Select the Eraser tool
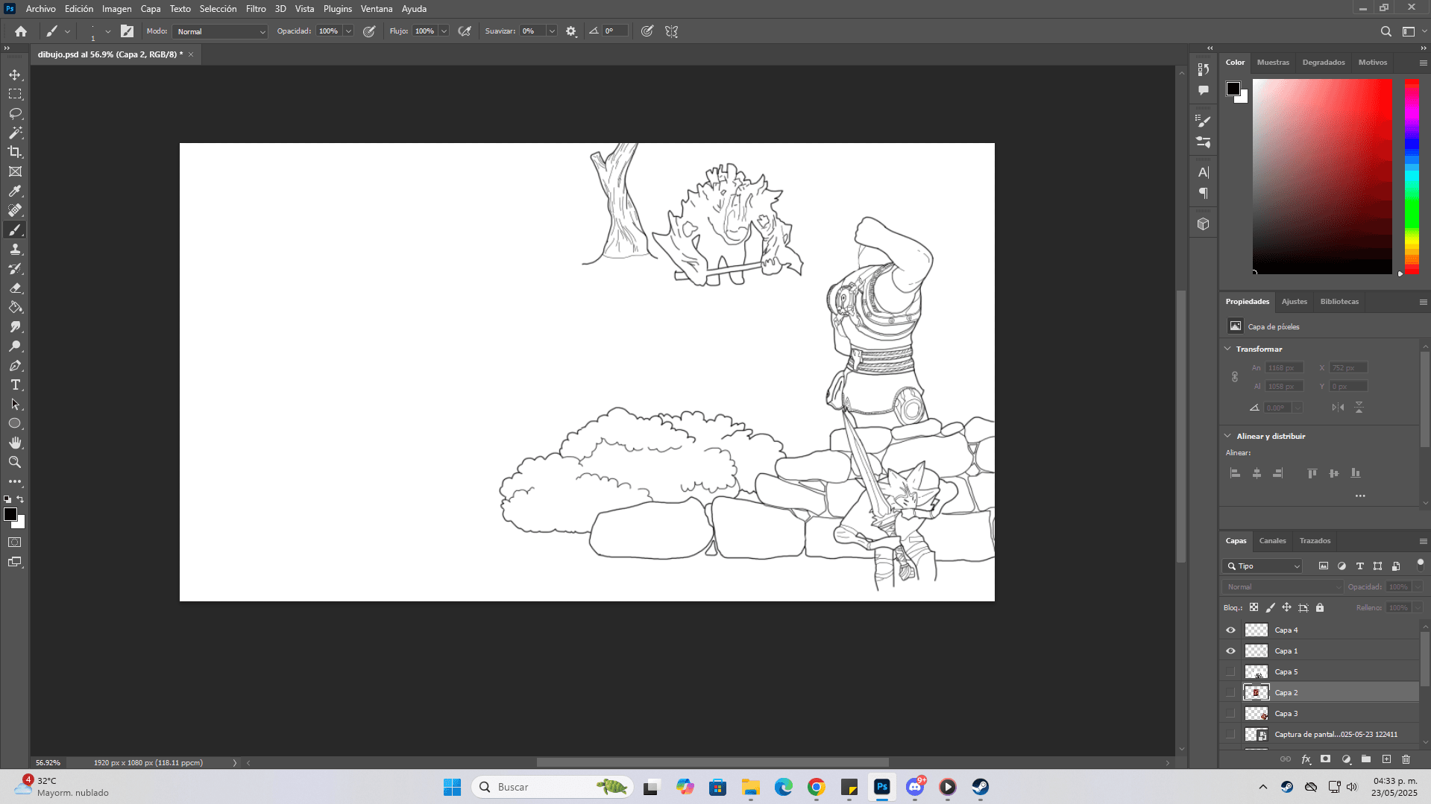This screenshot has height=804, width=1431. click(15, 288)
